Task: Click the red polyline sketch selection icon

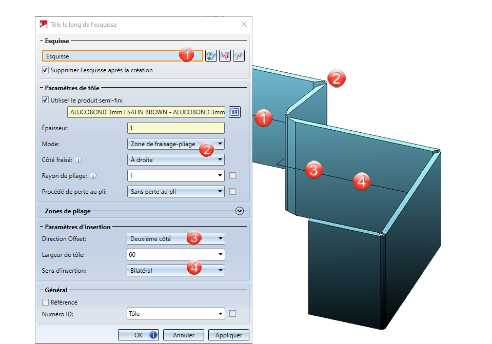Action: pyautogui.click(x=239, y=56)
